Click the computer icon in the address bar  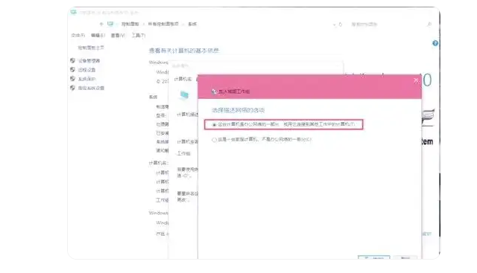click(110, 24)
